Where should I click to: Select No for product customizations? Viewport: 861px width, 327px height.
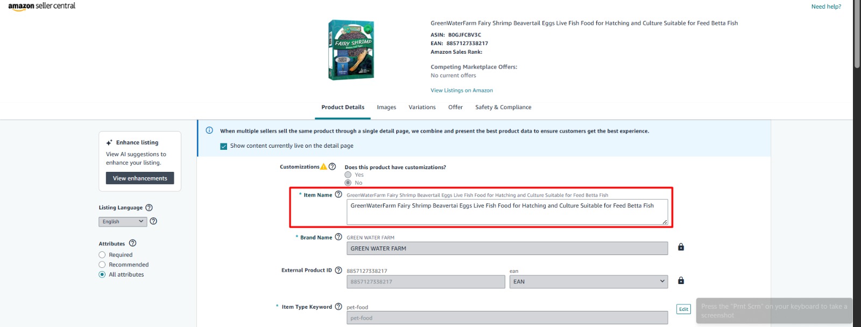coord(348,183)
